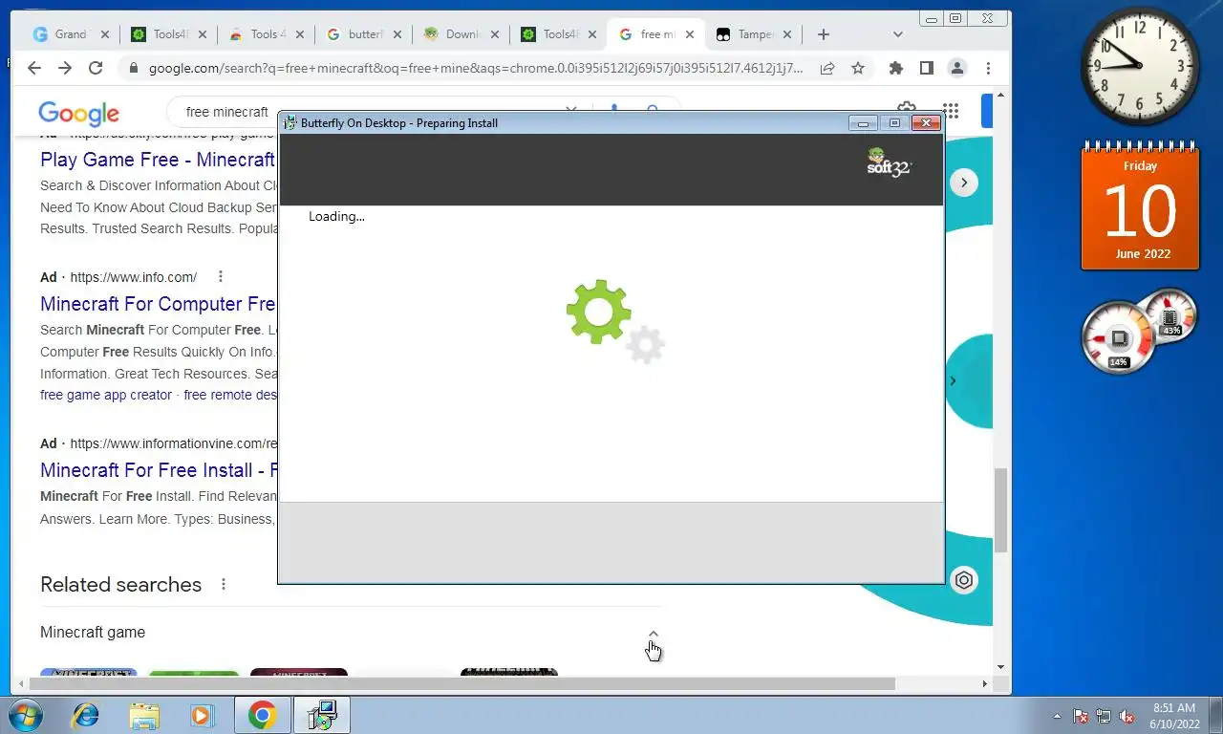Screen dimensions: 1223x734
Task: Click the Friday 10 calendar gadget
Action: coord(1140,206)
